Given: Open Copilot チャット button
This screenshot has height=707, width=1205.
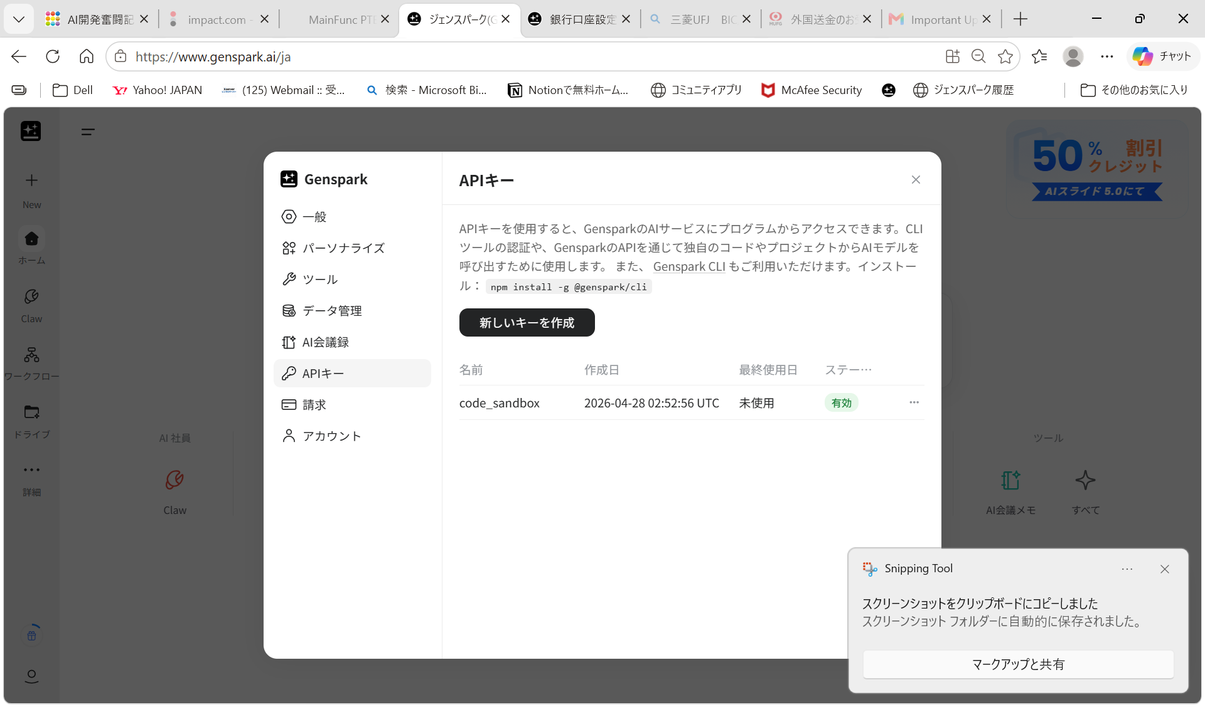Looking at the screenshot, I should 1162,56.
